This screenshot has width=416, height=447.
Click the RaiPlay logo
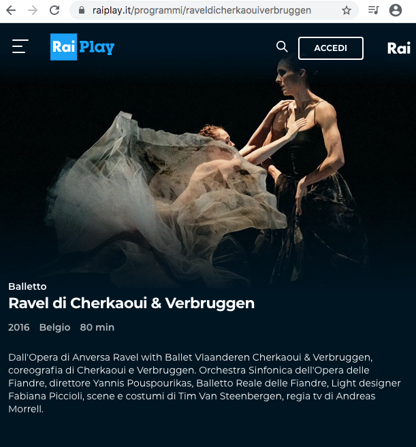coord(82,47)
